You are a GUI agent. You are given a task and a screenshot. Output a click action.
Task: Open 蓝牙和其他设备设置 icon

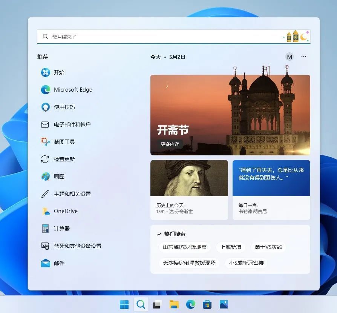45,246
